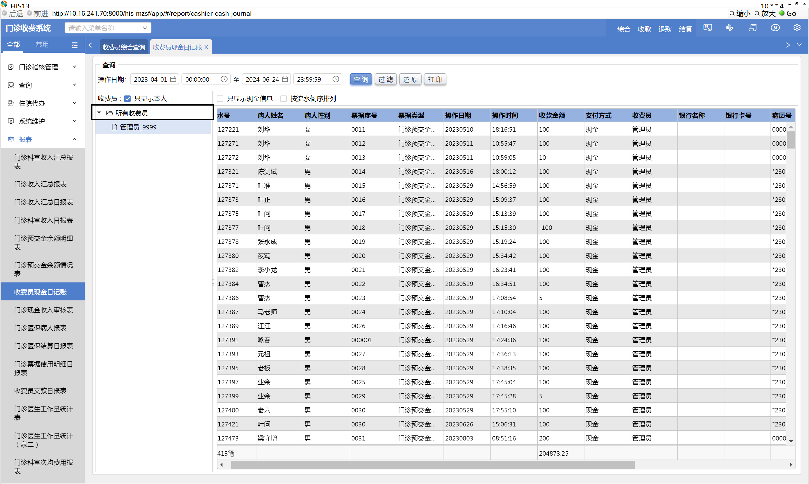This screenshot has height=484, width=809.
Task: Enable 只显示现金信息 checkbox
Action: tap(220, 99)
